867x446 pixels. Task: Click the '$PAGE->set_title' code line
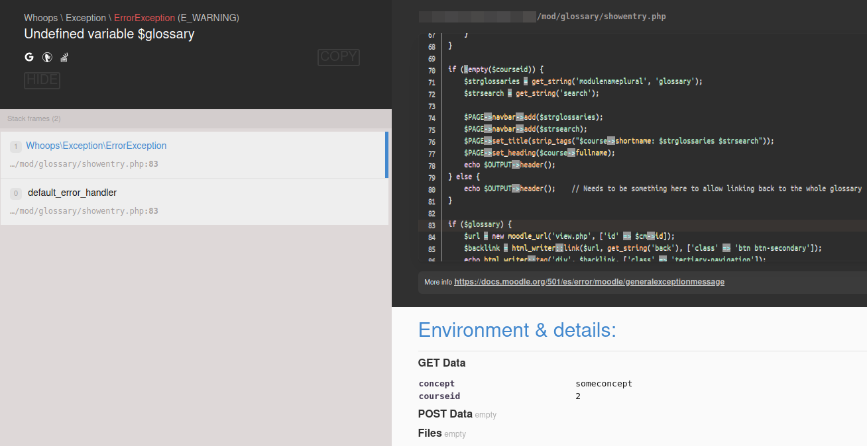619,141
